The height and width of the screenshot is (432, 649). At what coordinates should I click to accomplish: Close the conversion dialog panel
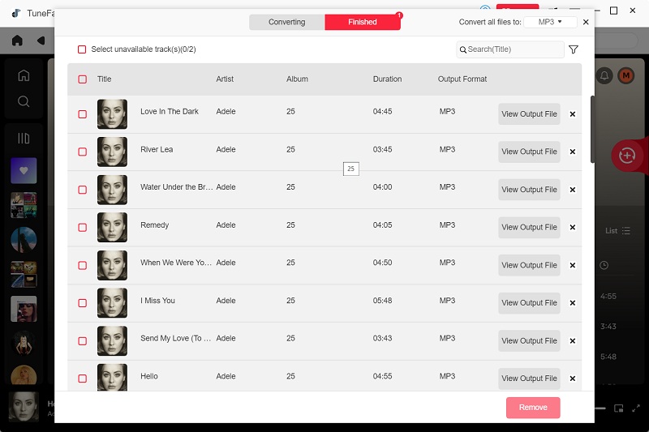pos(586,22)
